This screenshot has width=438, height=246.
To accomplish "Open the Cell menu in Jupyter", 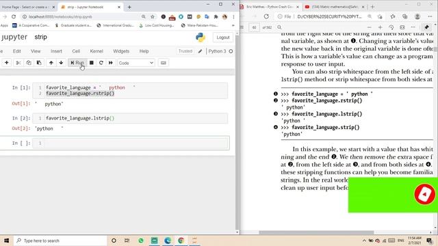I will (x=76, y=51).
